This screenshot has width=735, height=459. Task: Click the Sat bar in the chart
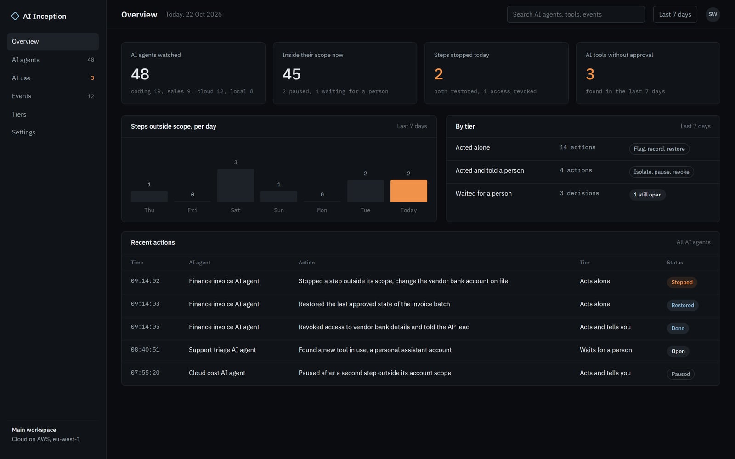click(x=236, y=185)
